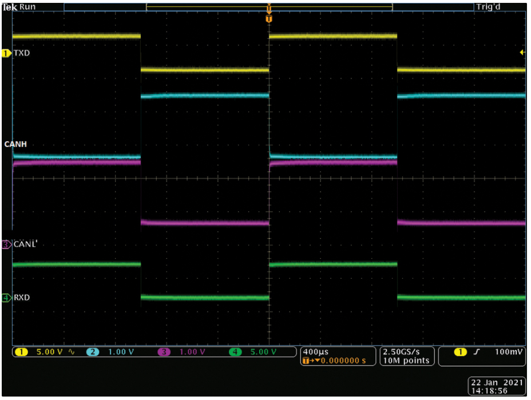Click the Tek Run status label
531x400 pixels.
click(x=19, y=7)
